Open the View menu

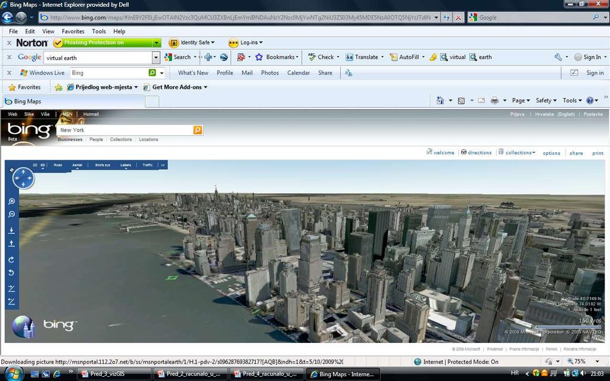(x=48, y=32)
